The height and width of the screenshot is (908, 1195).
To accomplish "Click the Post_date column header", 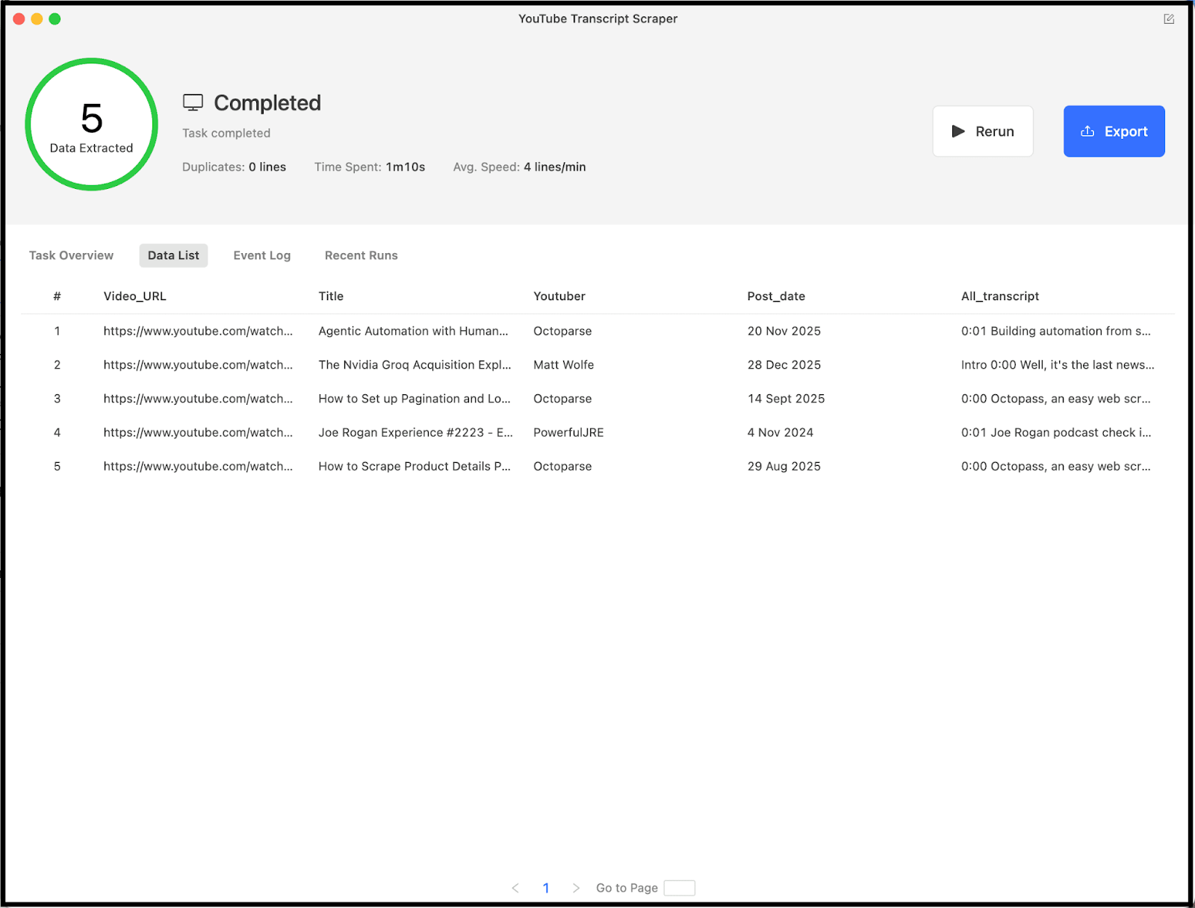I will pos(776,296).
